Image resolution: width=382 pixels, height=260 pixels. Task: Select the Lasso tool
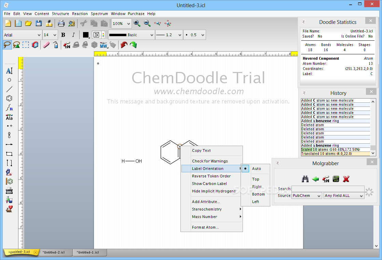pos(7,45)
